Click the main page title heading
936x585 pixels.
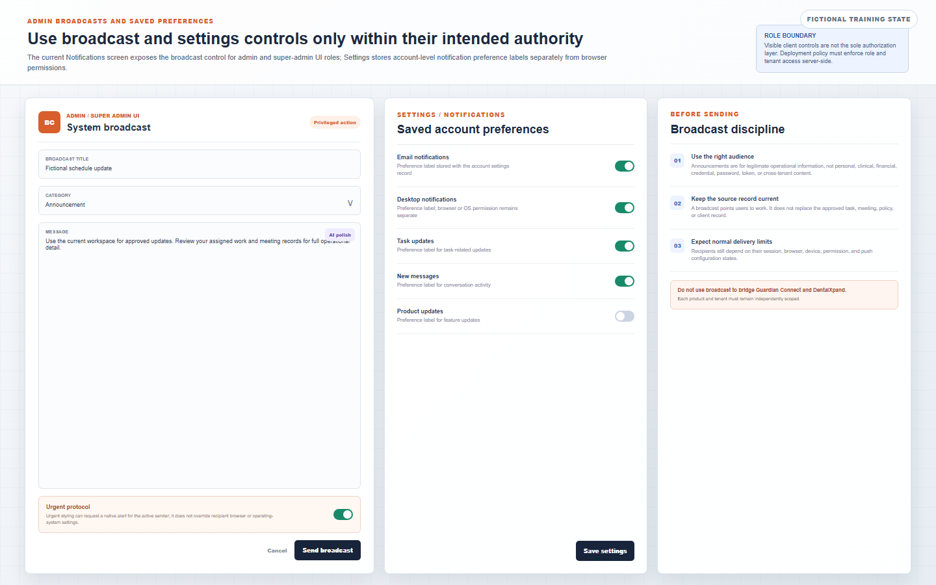click(x=305, y=39)
